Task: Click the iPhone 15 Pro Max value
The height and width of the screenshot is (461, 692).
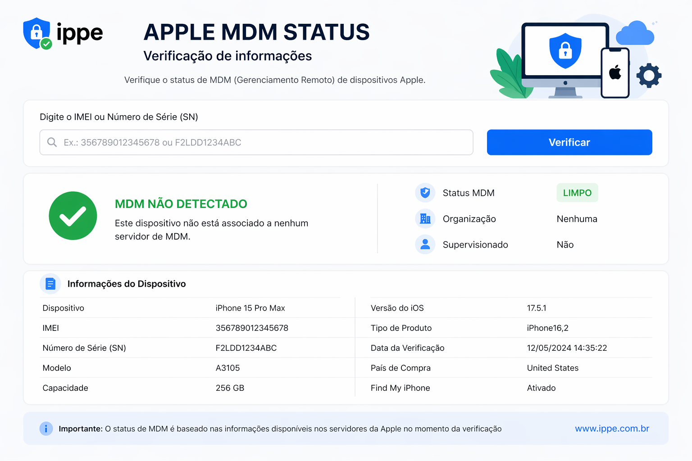Action: (x=250, y=308)
